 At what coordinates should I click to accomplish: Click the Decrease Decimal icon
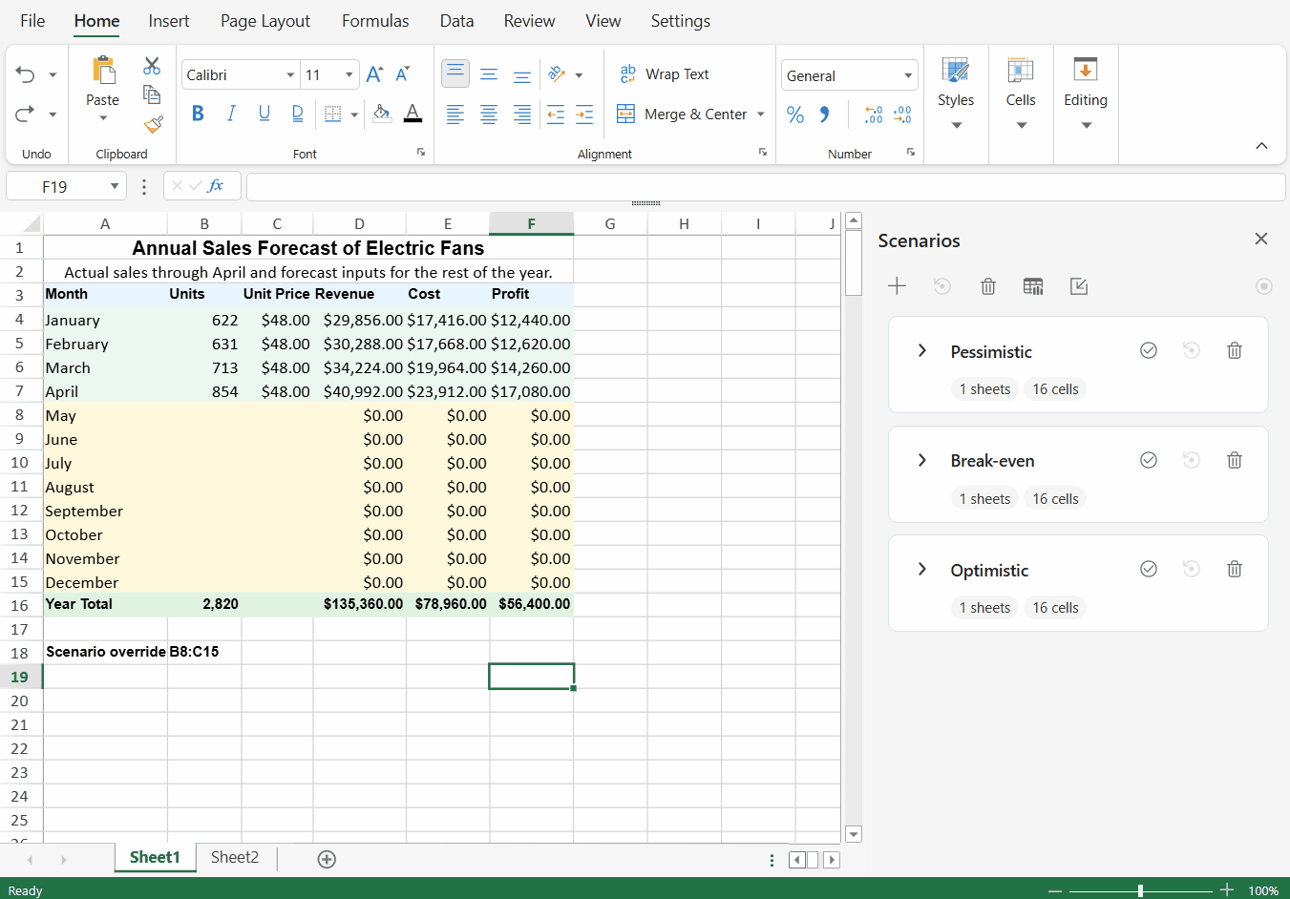coord(902,115)
